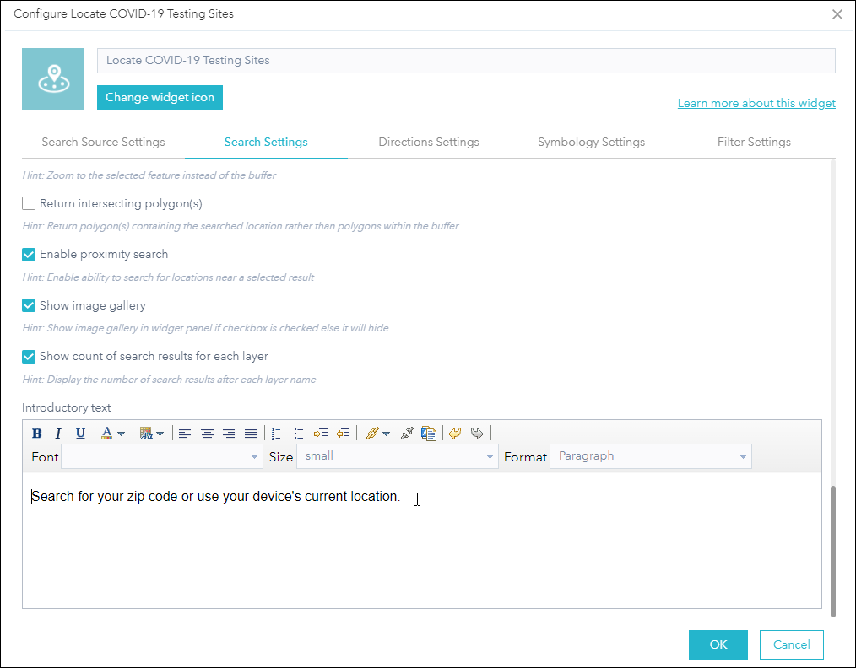Click the Change widget icon button
Image resolution: width=856 pixels, height=668 pixels.
160,98
